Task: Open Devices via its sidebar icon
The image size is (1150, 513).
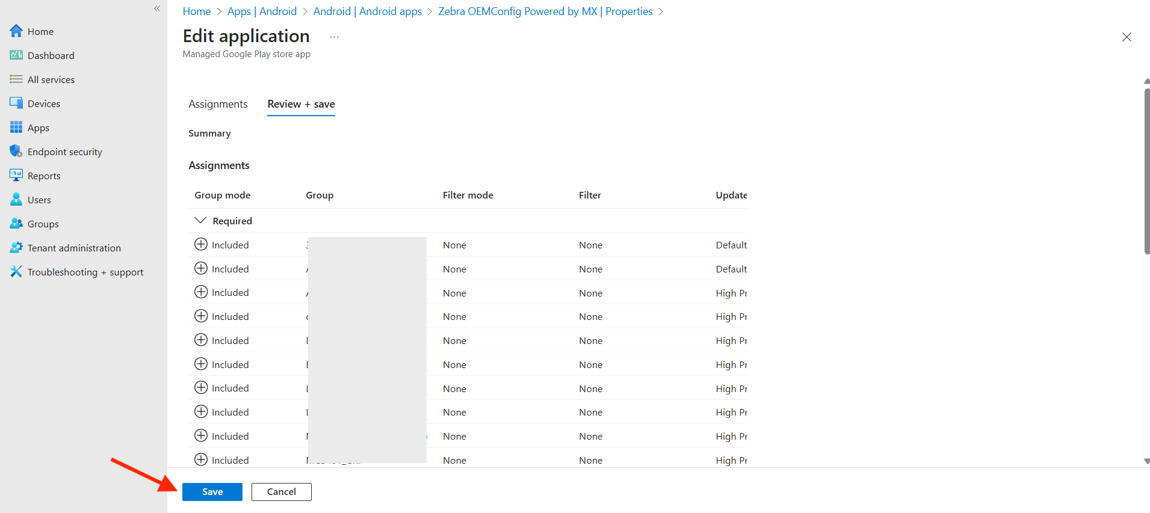Action: coord(16,103)
